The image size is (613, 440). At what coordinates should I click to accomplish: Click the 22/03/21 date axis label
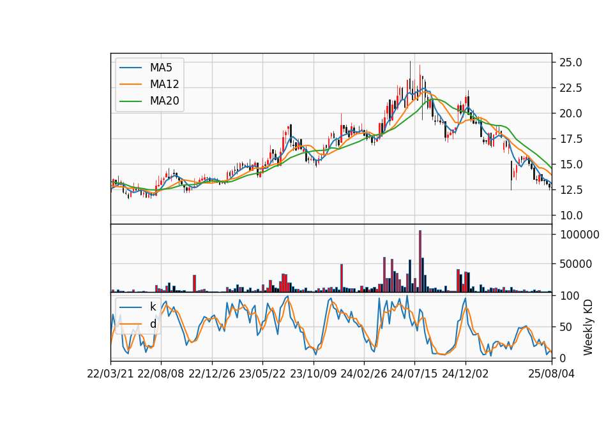[x=110, y=374]
